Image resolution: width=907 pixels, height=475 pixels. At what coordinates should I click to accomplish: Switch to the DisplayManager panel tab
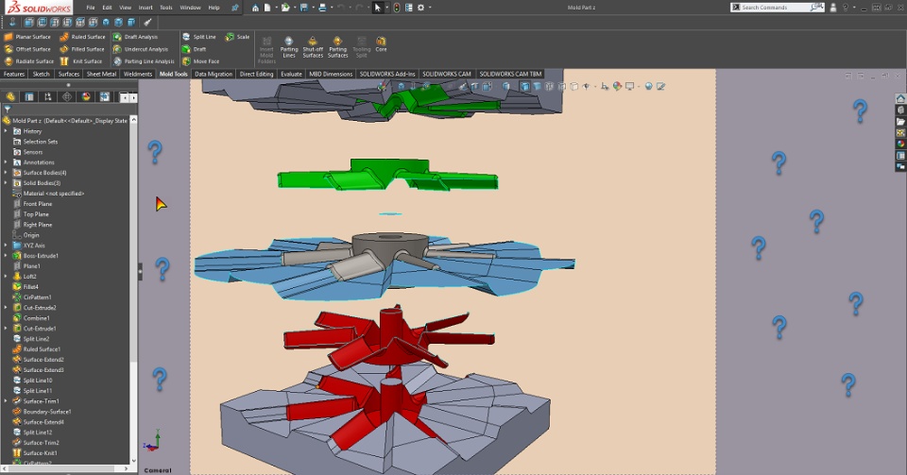coord(86,96)
